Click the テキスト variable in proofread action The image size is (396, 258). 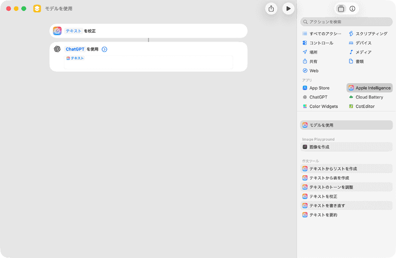74,31
